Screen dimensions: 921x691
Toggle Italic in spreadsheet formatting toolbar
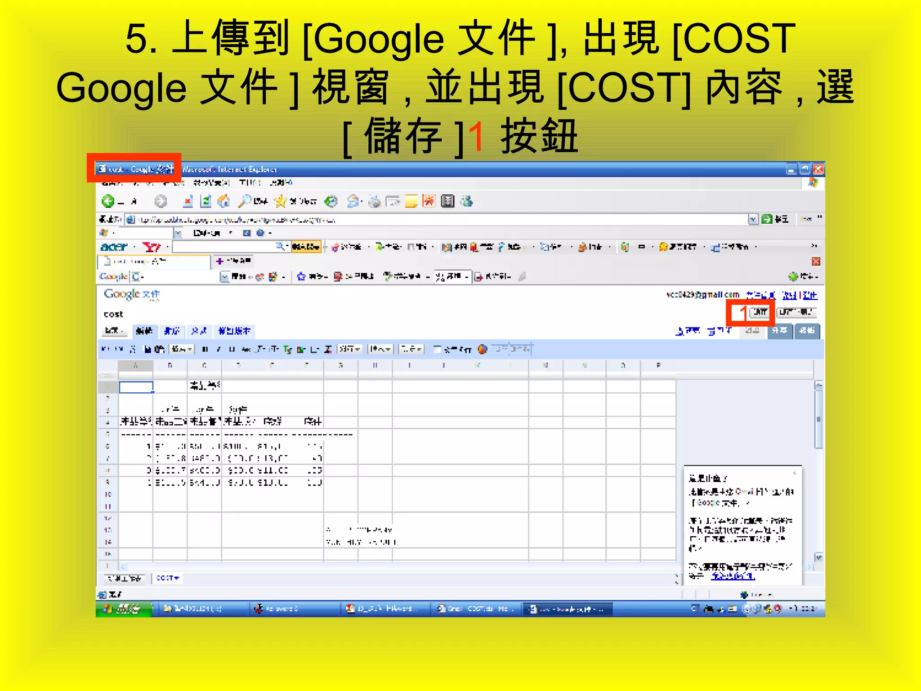219,349
